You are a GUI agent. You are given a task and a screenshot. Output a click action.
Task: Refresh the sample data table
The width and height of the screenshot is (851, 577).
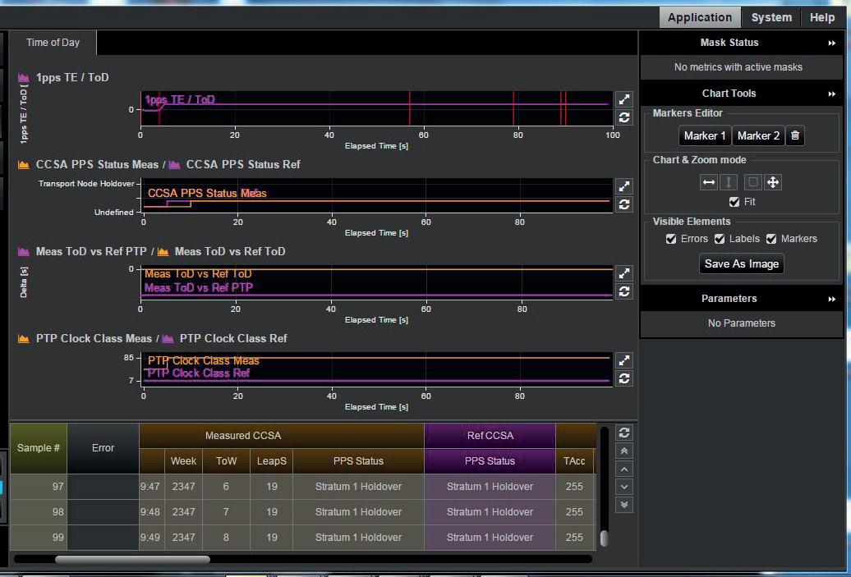624,433
